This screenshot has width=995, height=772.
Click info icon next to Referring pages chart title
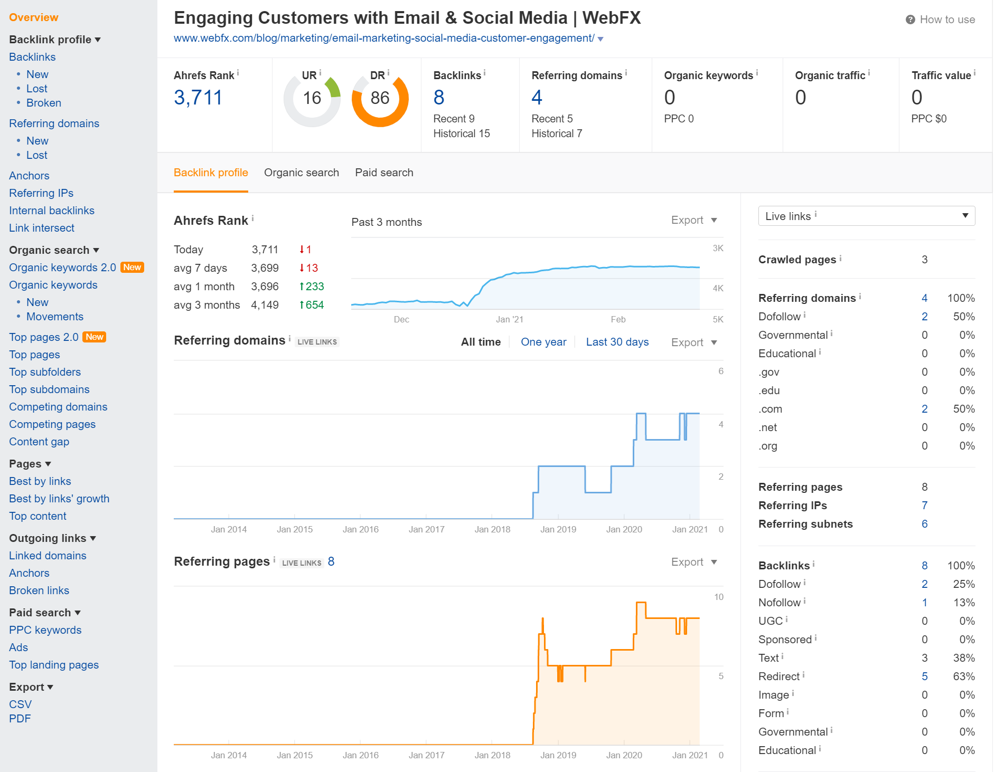(x=274, y=560)
